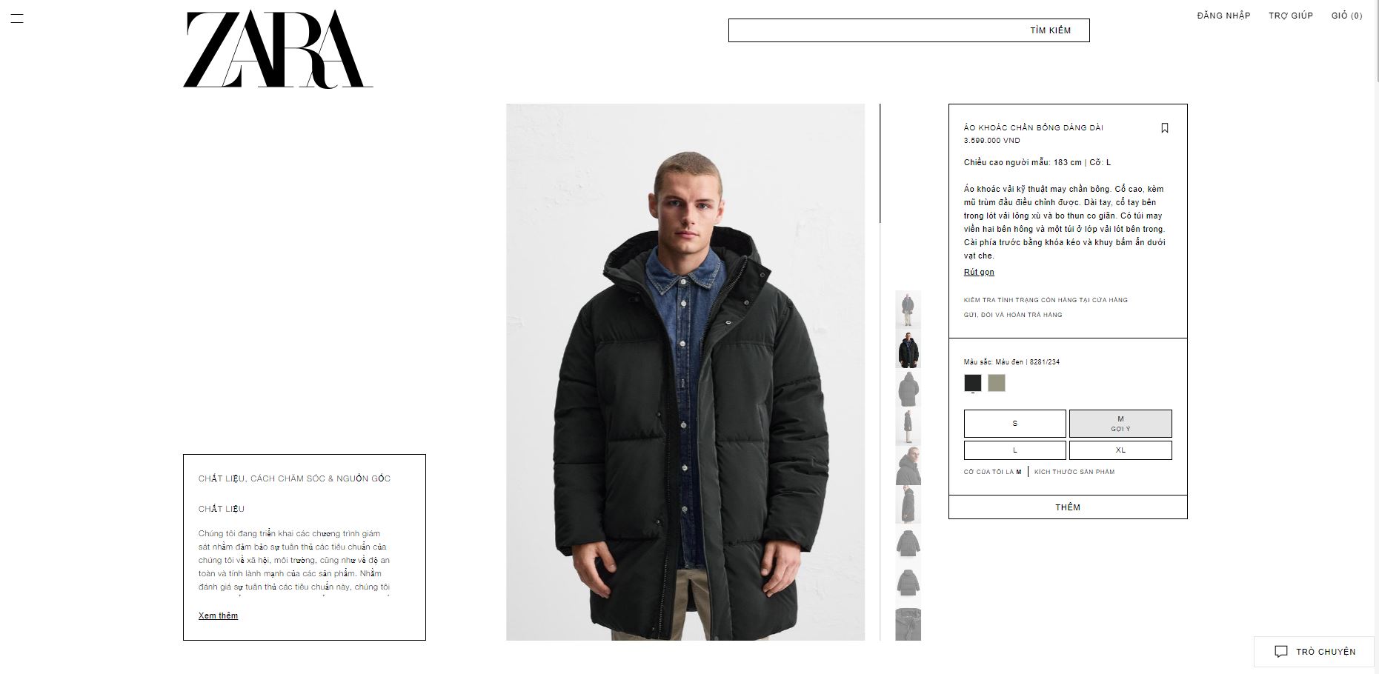1379x674 pixels.
Task: Open KÍCH THƯỚC SẢN PHẨM size guide
Action: pos(1074,472)
